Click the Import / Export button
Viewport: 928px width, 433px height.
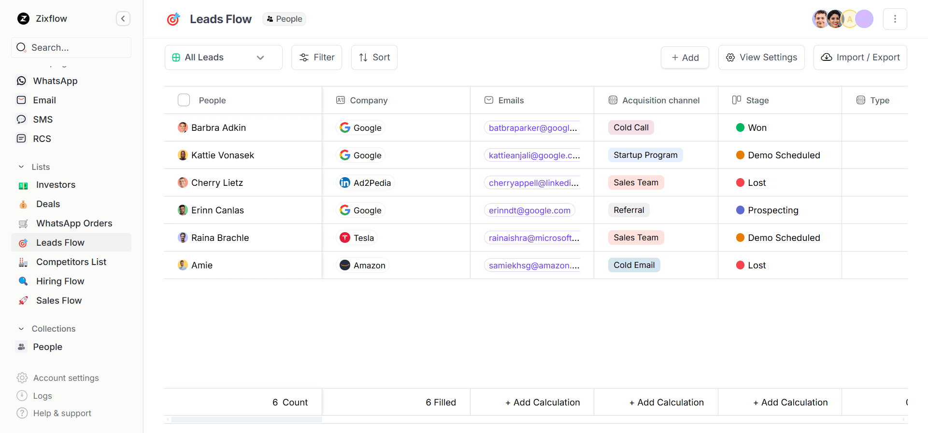tap(860, 57)
